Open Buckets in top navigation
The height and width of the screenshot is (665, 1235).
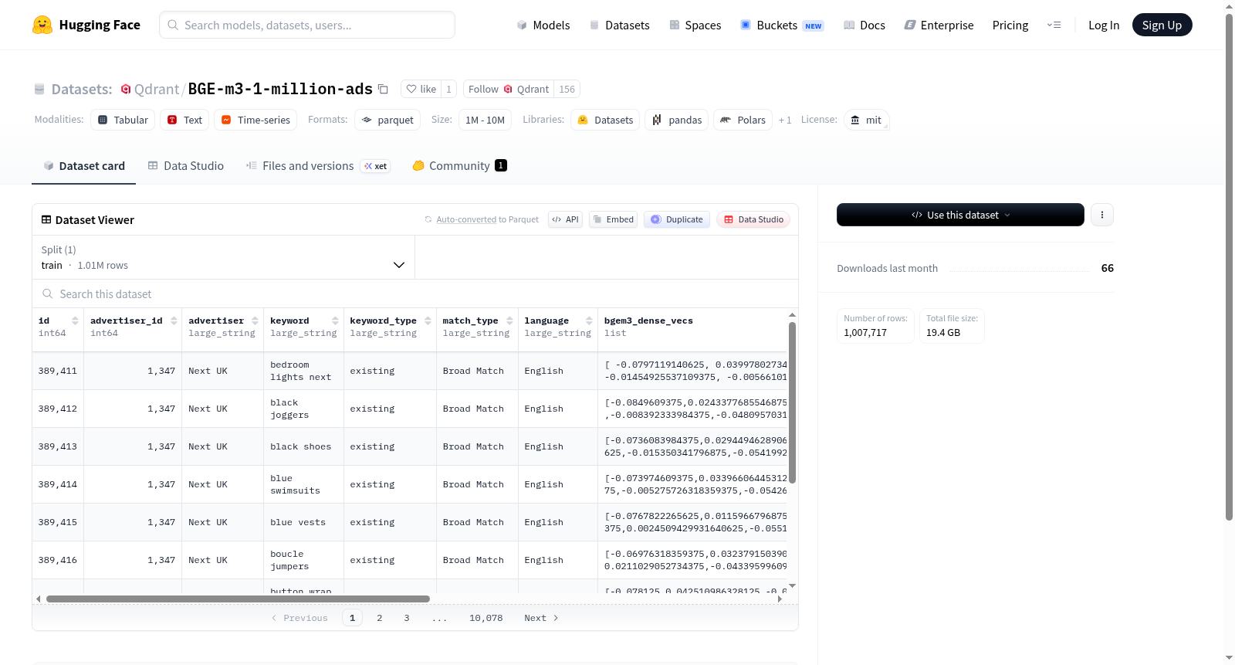click(x=782, y=25)
